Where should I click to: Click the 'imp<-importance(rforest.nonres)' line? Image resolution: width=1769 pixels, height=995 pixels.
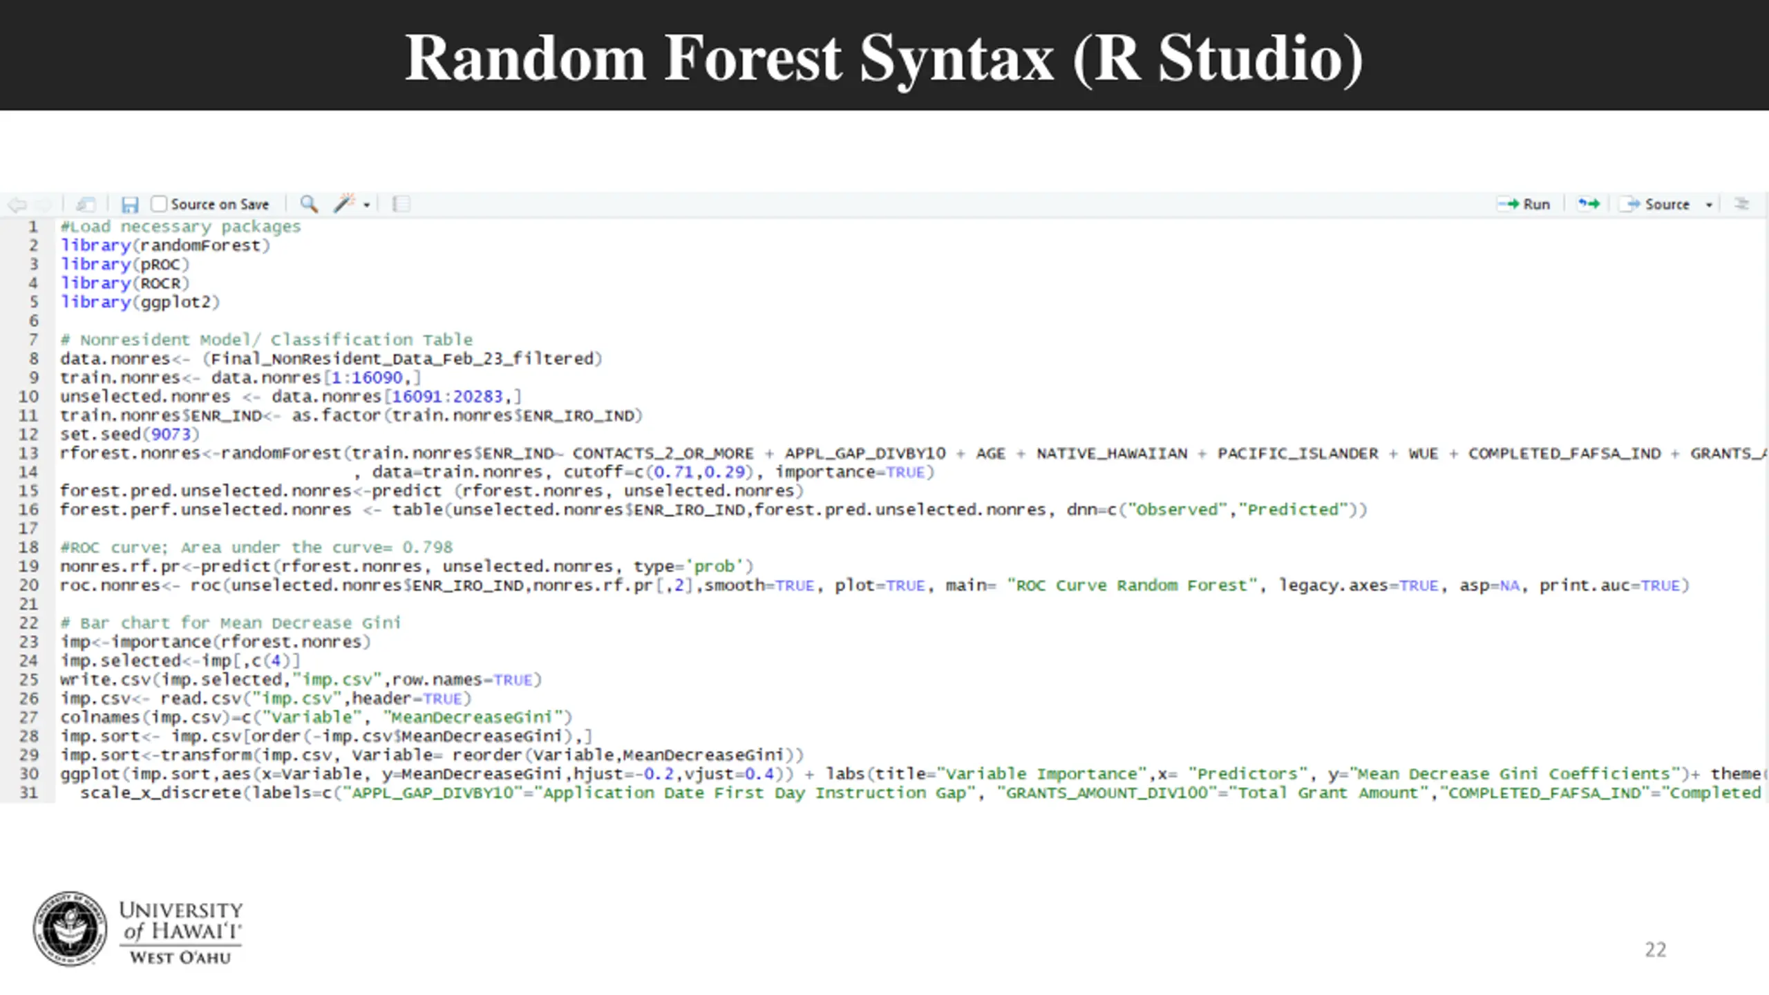click(x=216, y=642)
